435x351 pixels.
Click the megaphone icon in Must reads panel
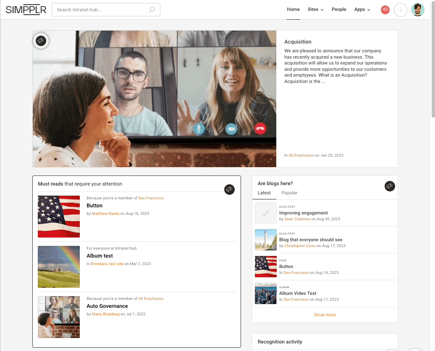229,189
